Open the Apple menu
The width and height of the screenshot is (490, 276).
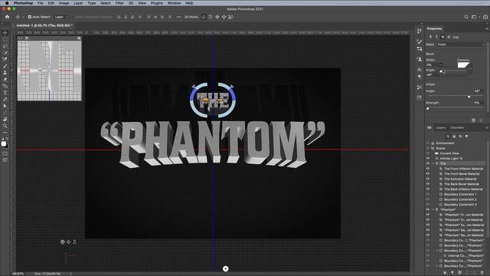tap(7, 3)
